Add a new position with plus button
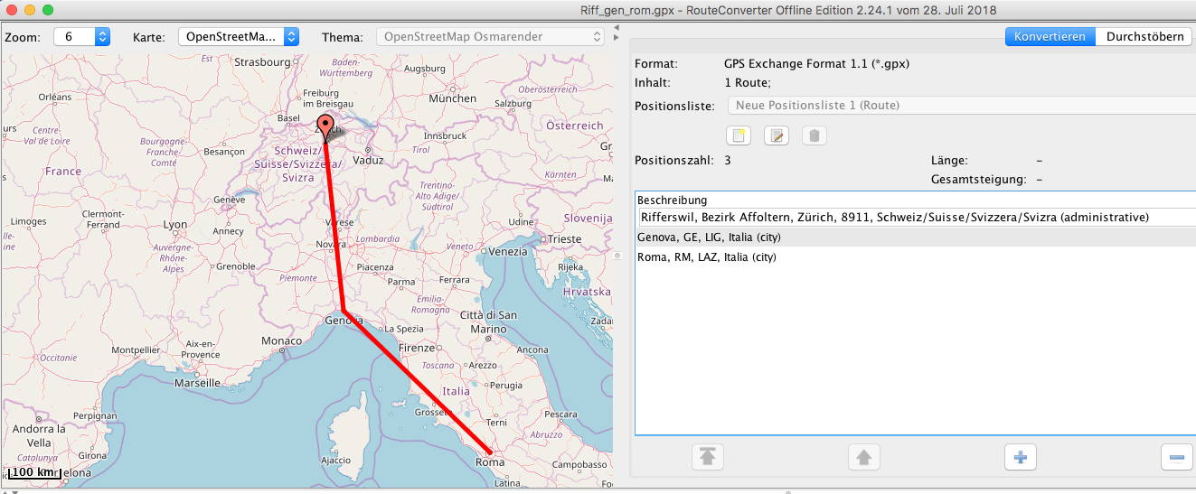 click(1020, 458)
